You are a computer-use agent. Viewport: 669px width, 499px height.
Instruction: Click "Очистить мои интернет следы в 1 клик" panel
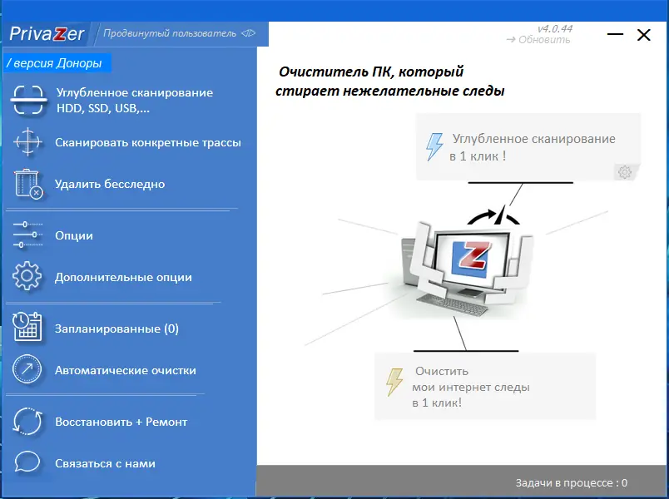click(485, 386)
